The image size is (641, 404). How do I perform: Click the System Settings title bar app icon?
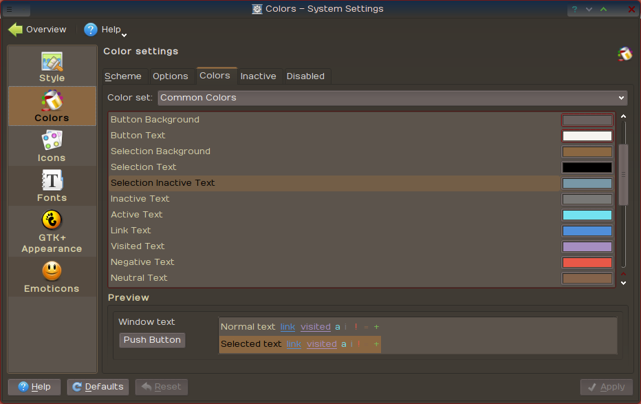[257, 9]
